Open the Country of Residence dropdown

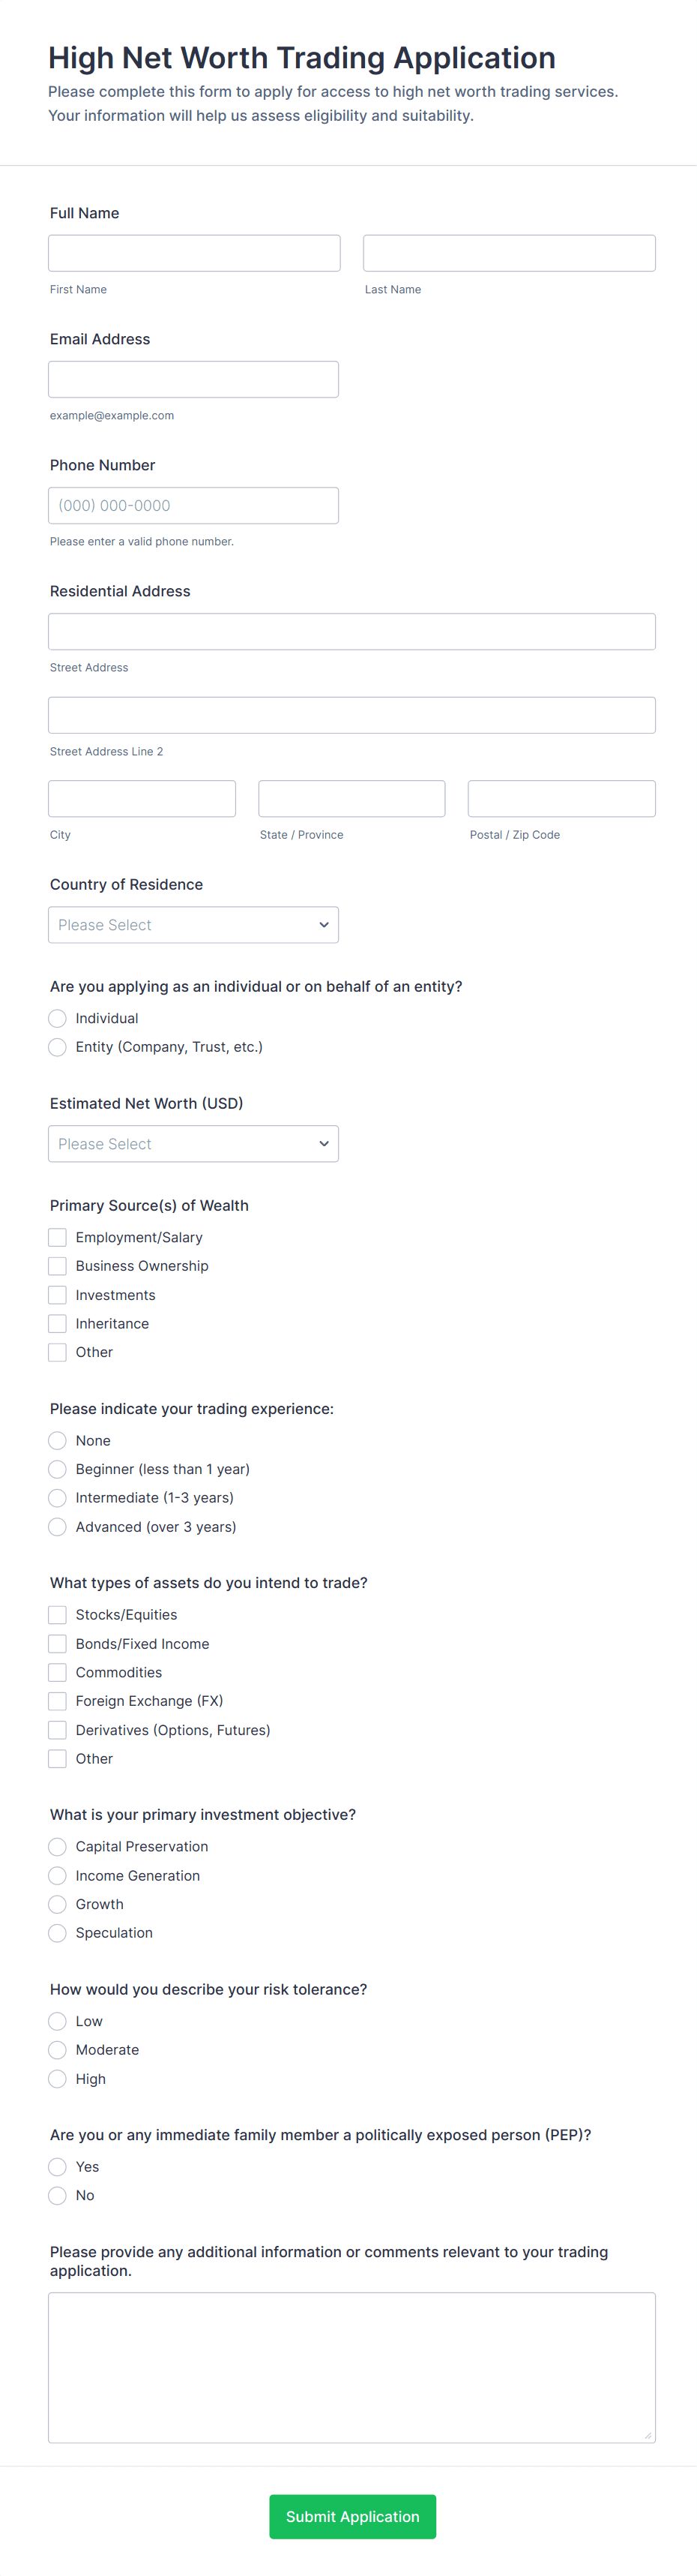click(x=193, y=925)
